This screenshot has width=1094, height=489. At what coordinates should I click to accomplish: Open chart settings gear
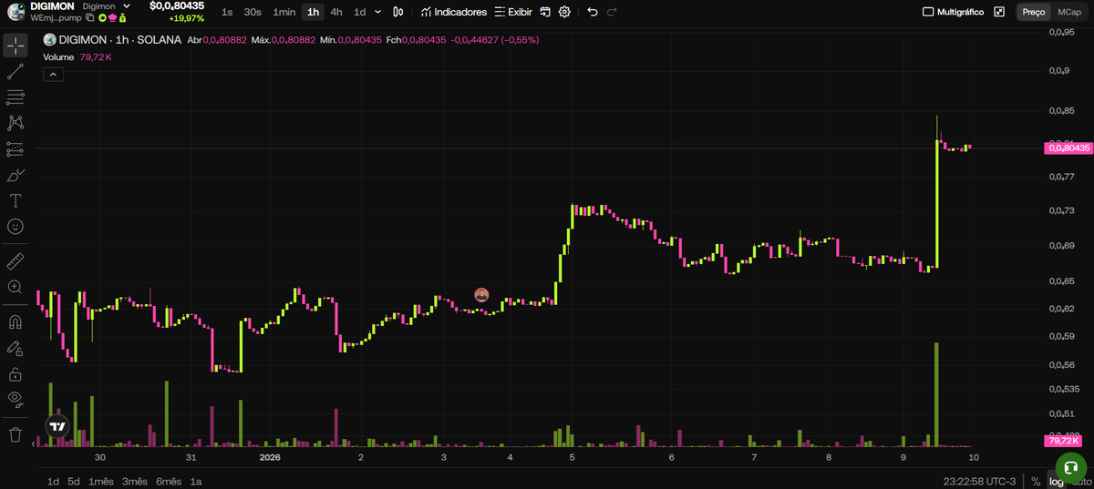point(564,12)
